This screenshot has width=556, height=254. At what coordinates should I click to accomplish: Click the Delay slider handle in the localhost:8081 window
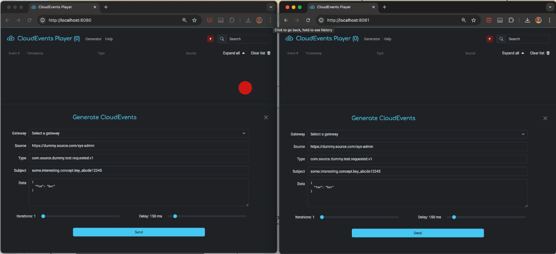pyautogui.click(x=454, y=217)
